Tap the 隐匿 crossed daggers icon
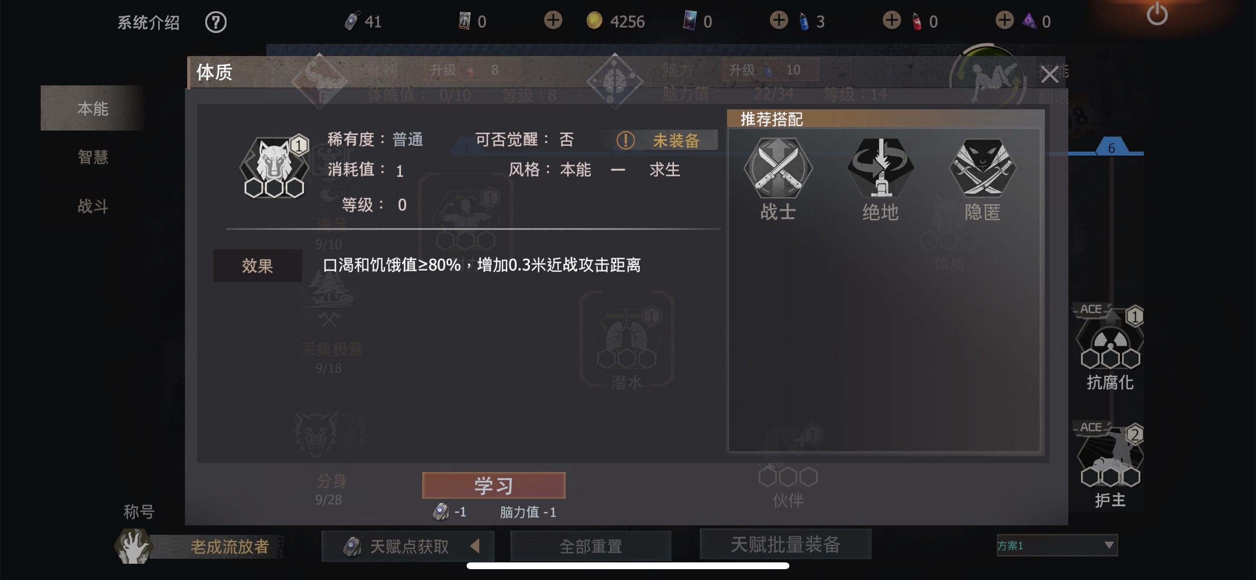 982,168
